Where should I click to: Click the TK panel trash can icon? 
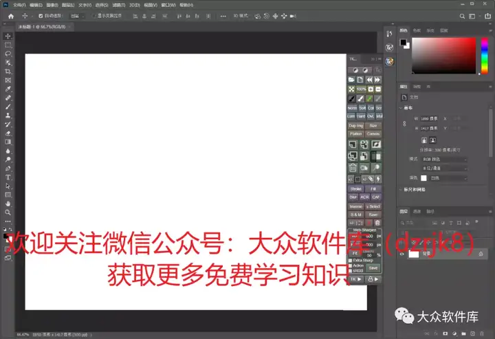click(353, 168)
